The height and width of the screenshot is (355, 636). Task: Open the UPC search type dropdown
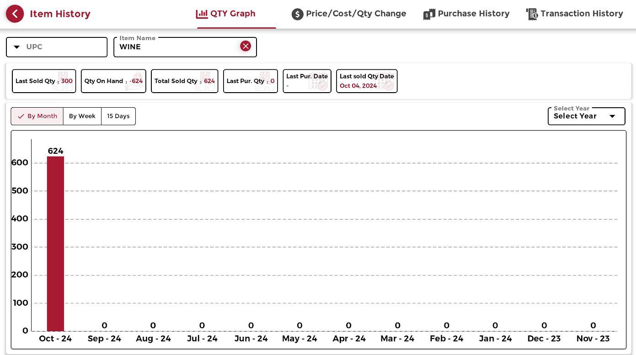coord(17,47)
